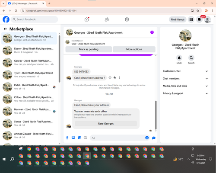
Task: Record a voice clip microphone icon
Action: click(67, 138)
